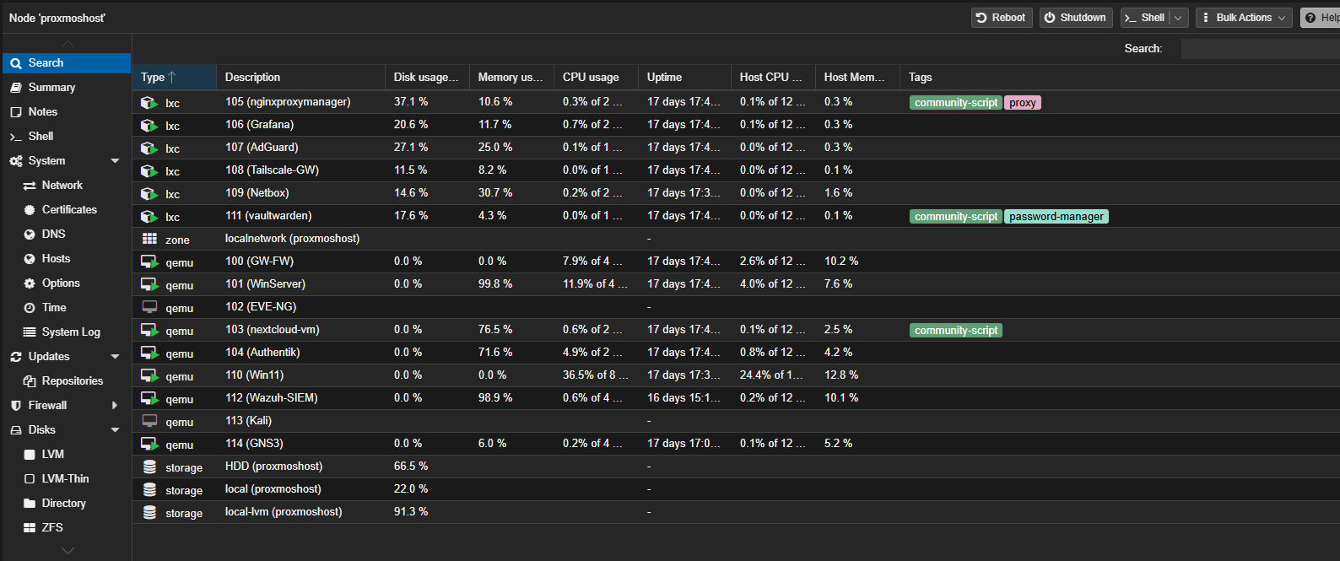This screenshot has width=1340, height=561.
Task: Open the Certificates page
Action: (x=67, y=209)
